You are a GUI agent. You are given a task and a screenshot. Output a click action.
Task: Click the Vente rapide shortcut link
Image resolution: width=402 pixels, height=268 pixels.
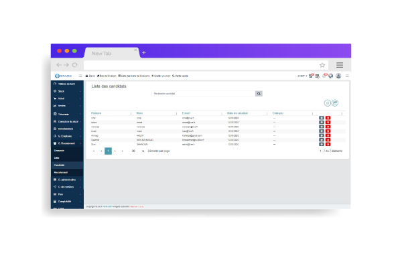(181, 76)
